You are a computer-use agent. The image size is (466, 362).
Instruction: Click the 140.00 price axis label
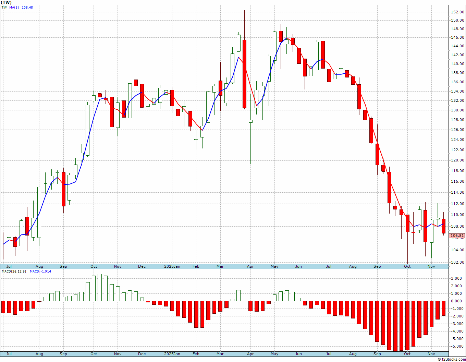(458, 64)
